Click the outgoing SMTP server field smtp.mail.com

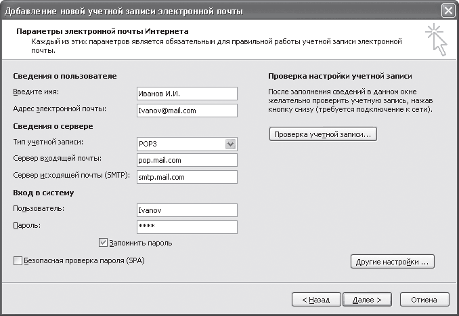(x=187, y=177)
